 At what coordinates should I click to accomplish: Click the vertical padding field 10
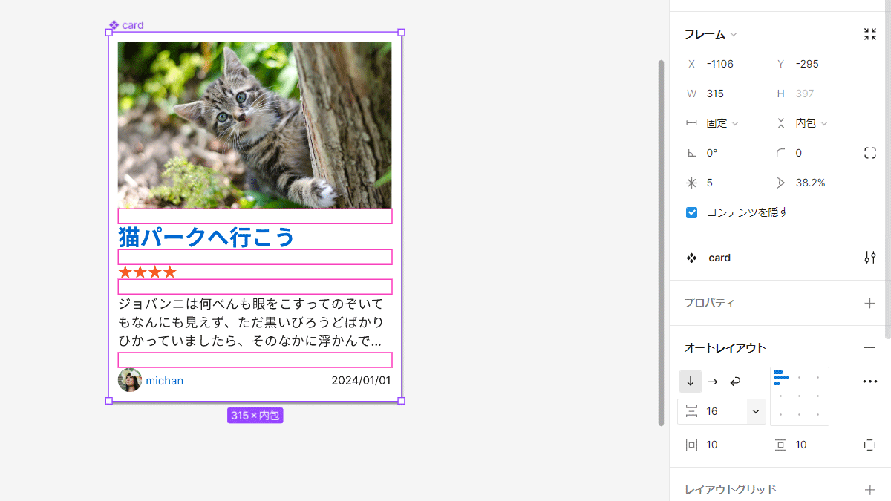tap(801, 445)
